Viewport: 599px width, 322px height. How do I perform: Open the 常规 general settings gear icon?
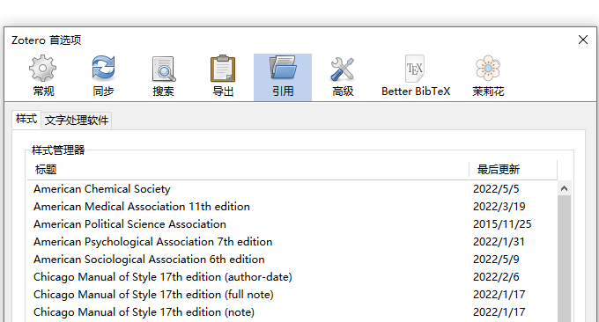(43, 68)
